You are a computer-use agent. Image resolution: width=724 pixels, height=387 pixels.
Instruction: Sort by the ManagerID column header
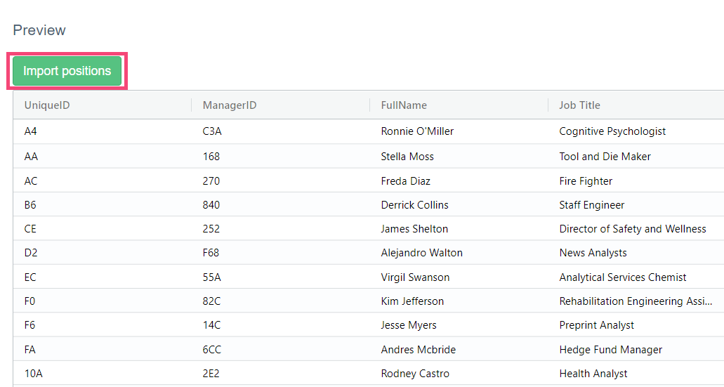coord(230,105)
